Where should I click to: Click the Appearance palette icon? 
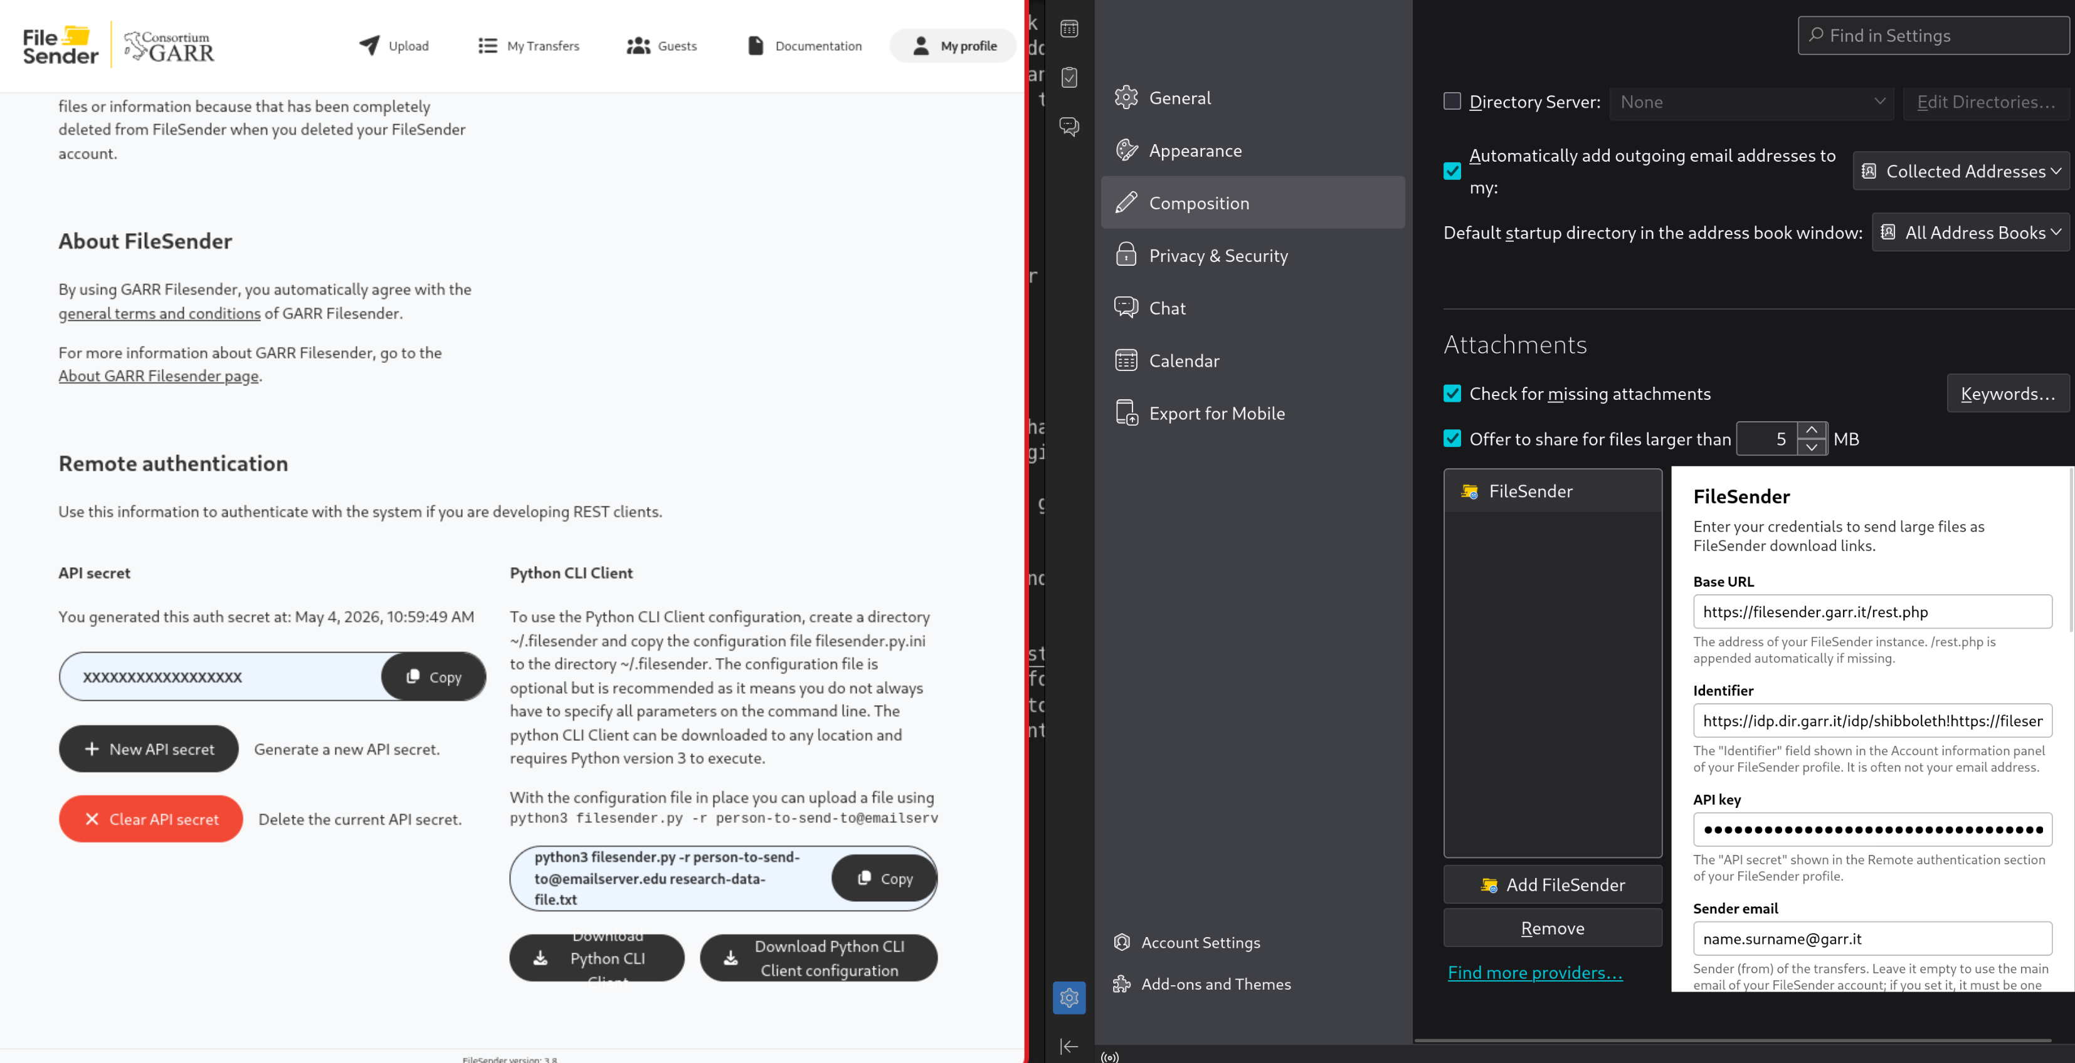1126,150
